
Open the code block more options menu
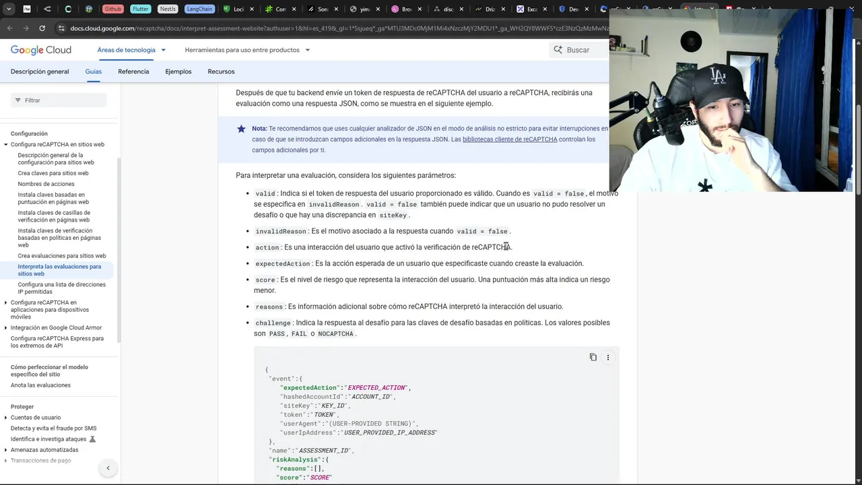608,357
